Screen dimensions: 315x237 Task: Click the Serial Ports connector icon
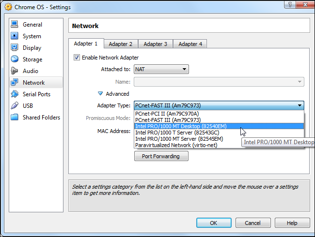15,94
